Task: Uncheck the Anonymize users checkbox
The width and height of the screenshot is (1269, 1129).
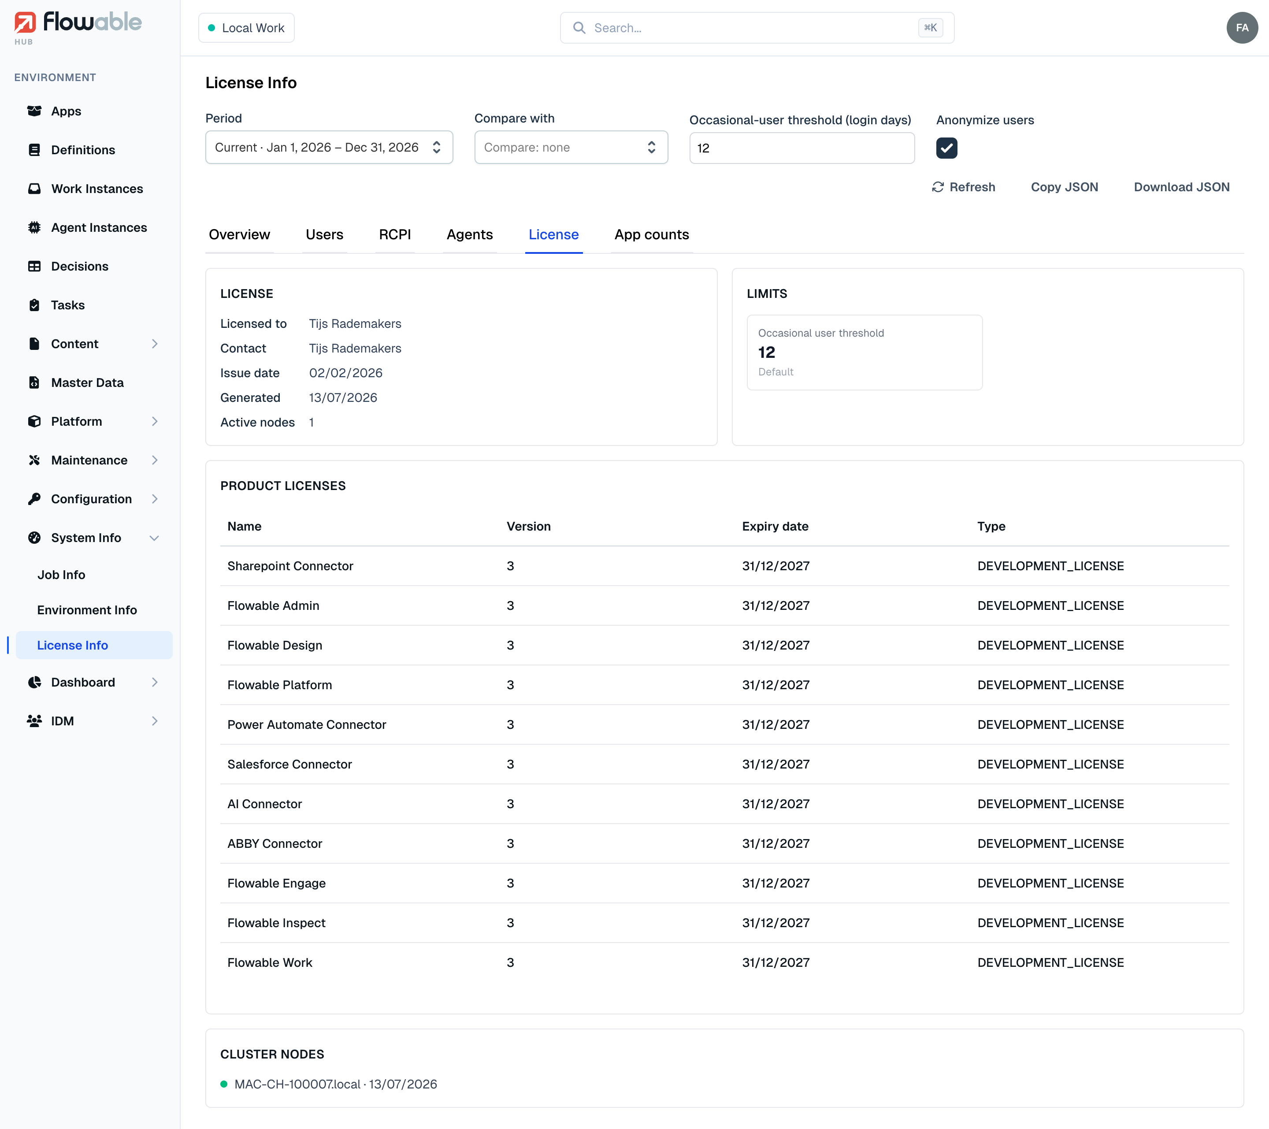Action: [x=946, y=148]
